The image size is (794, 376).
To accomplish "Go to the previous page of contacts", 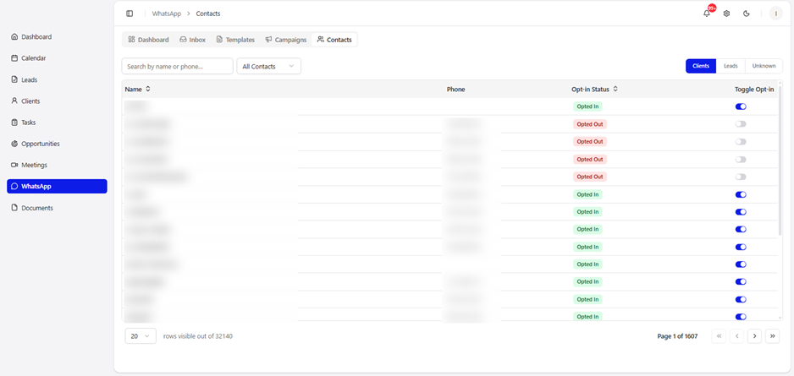I will click(736, 336).
